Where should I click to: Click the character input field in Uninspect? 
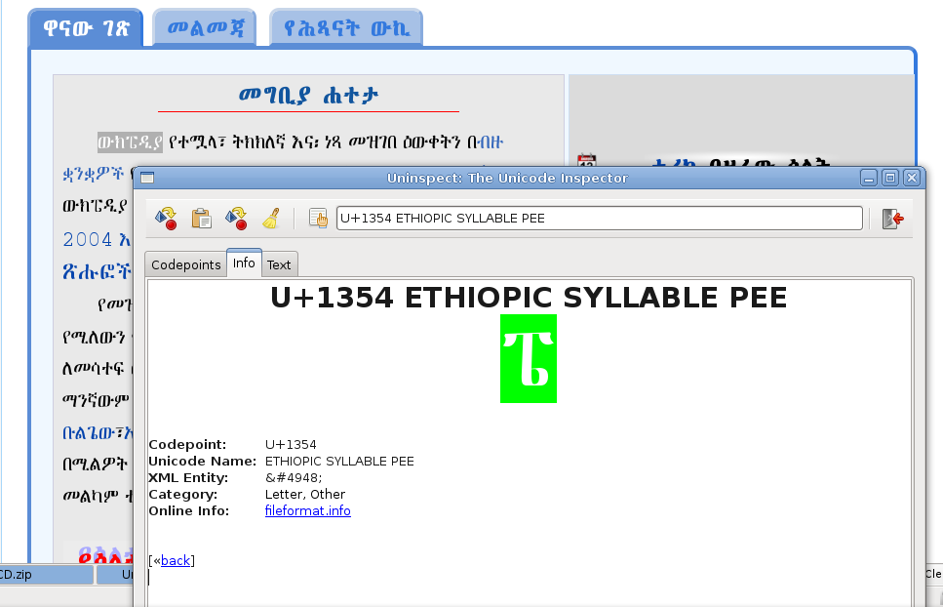600,219
